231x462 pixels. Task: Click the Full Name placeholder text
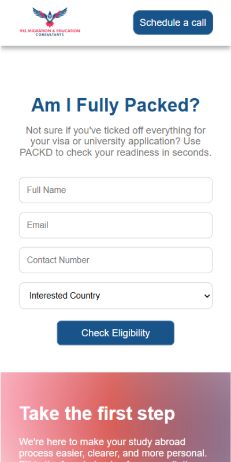coord(46,190)
